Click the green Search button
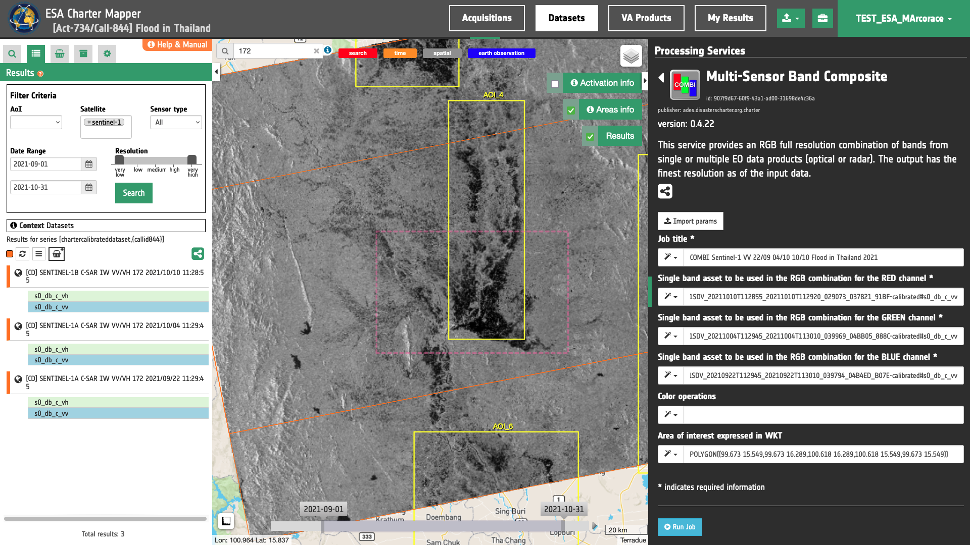The height and width of the screenshot is (545, 970). point(134,193)
